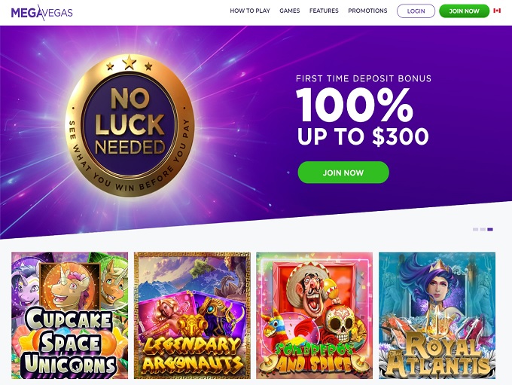
Task: Open the Features section
Action: (x=324, y=11)
